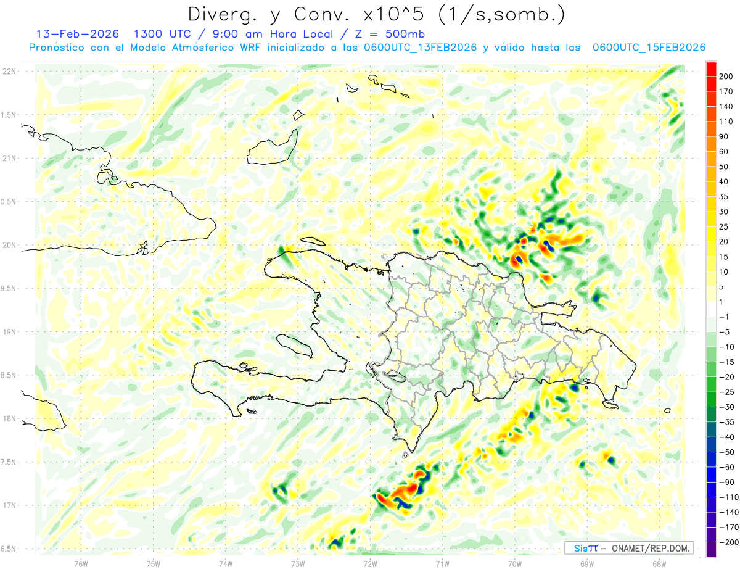
Task: Click the "68W" longitude label
Action: pyautogui.click(x=659, y=563)
